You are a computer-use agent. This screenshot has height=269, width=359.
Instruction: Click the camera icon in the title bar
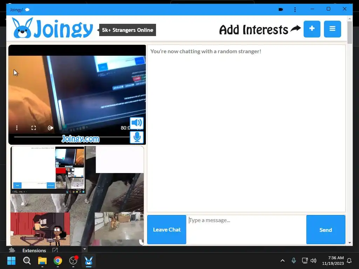(x=281, y=9)
